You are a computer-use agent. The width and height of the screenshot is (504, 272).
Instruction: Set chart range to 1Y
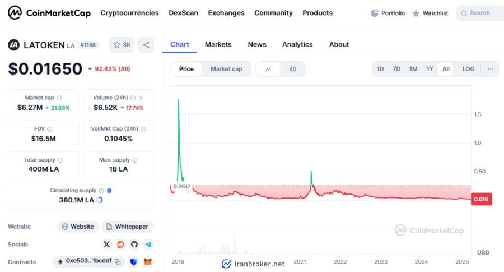430,69
